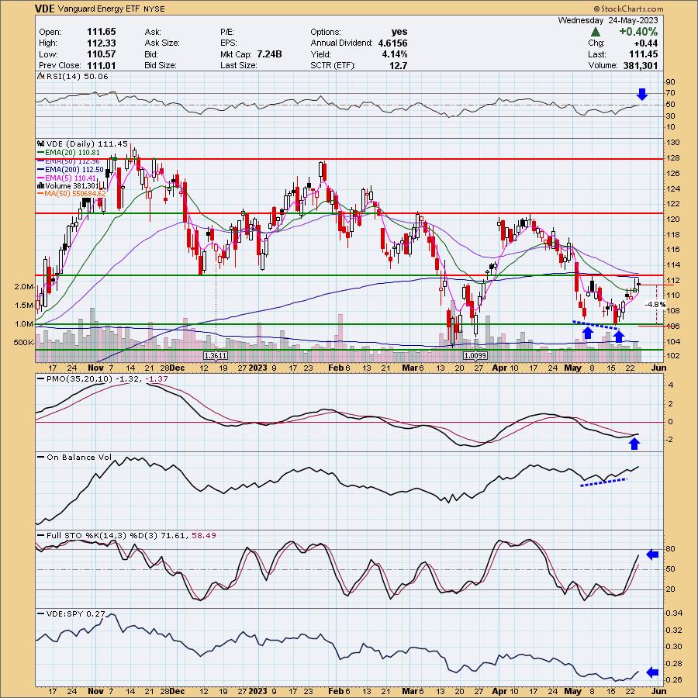Click the 0.34 value on ratio panel axis
Viewport: 698px width, 698px height.
tap(675, 613)
